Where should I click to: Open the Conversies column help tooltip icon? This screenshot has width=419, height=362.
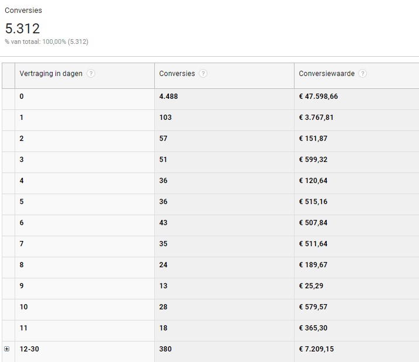pos(203,74)
